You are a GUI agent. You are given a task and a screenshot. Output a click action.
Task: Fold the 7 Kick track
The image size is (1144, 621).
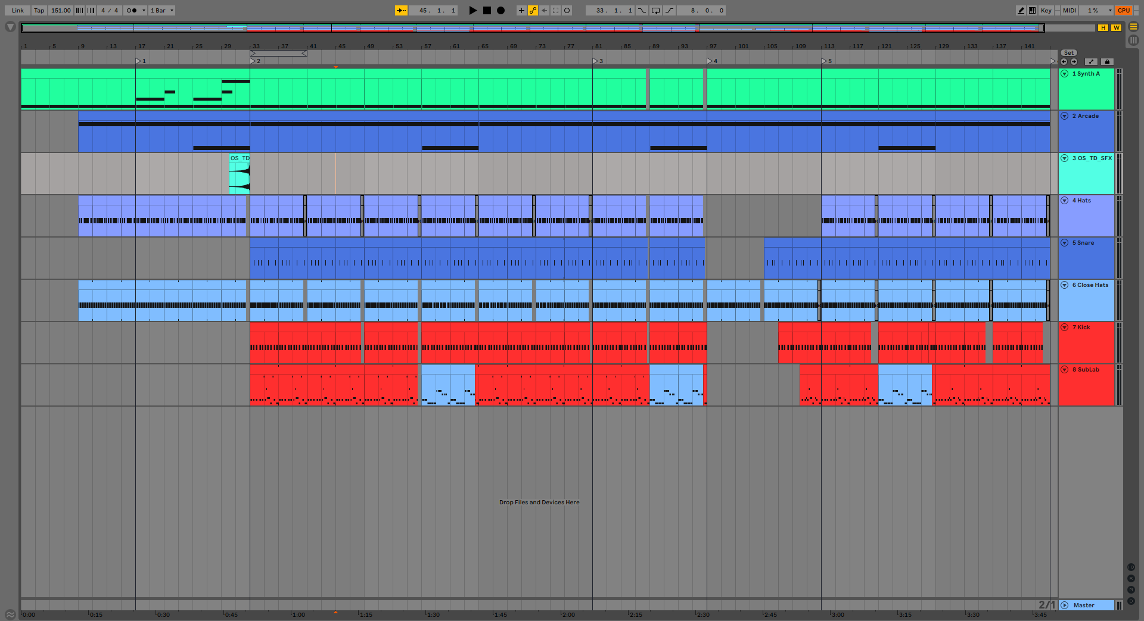(1065, 327)
